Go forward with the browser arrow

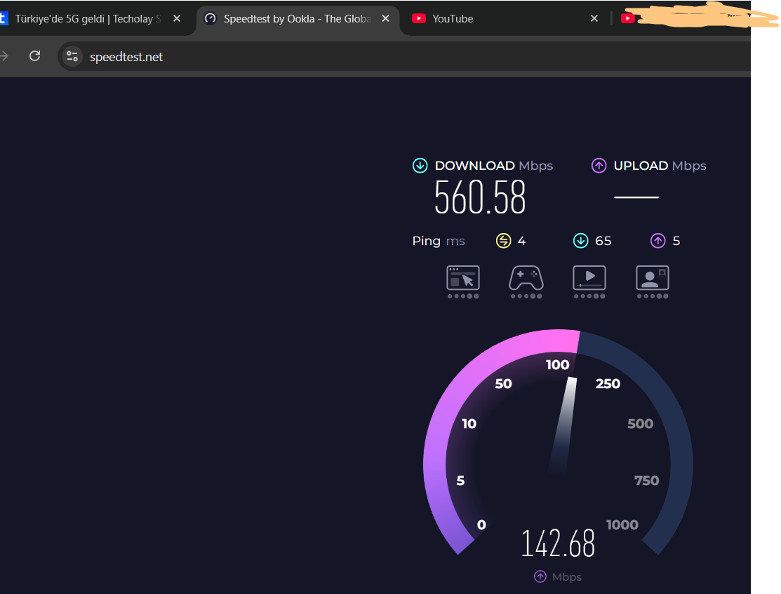[4, 55]
